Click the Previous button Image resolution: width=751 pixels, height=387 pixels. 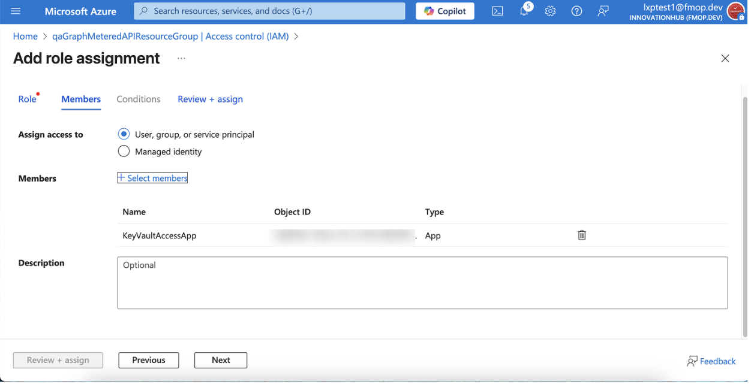[148, 360]
